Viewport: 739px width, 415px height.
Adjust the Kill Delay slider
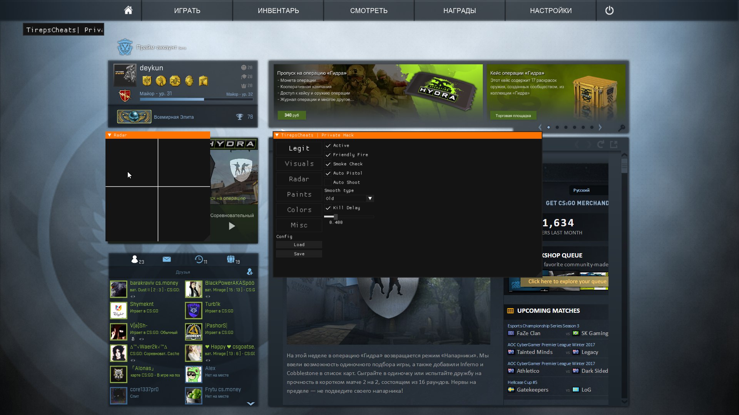click(335, 217)
